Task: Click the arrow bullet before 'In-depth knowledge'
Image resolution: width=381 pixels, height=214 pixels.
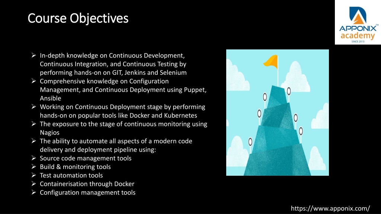Action: coord(34,55)
